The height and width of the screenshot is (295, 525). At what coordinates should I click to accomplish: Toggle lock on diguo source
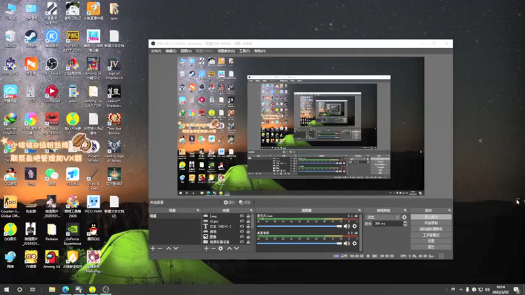tap(248, 221)
